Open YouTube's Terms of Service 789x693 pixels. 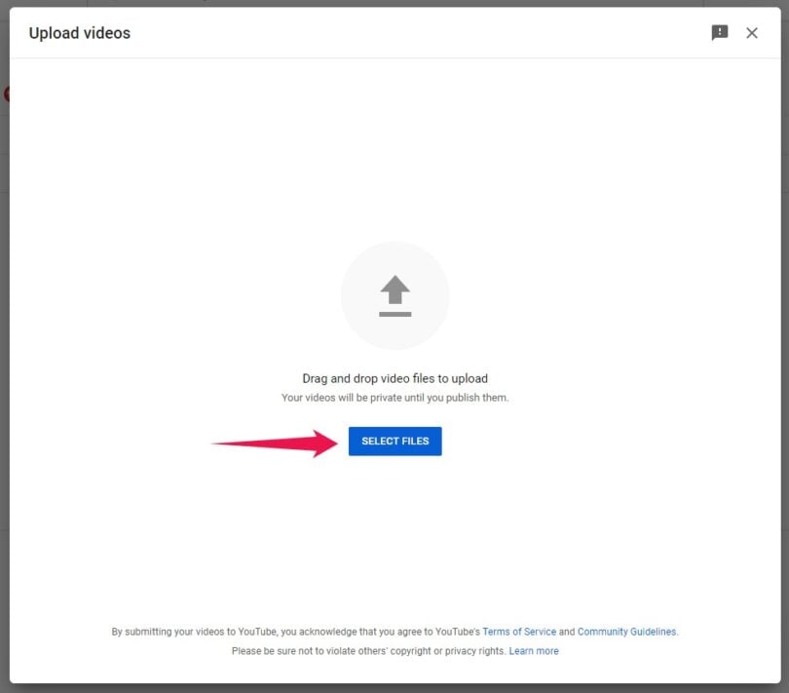(x=519, y=632)
